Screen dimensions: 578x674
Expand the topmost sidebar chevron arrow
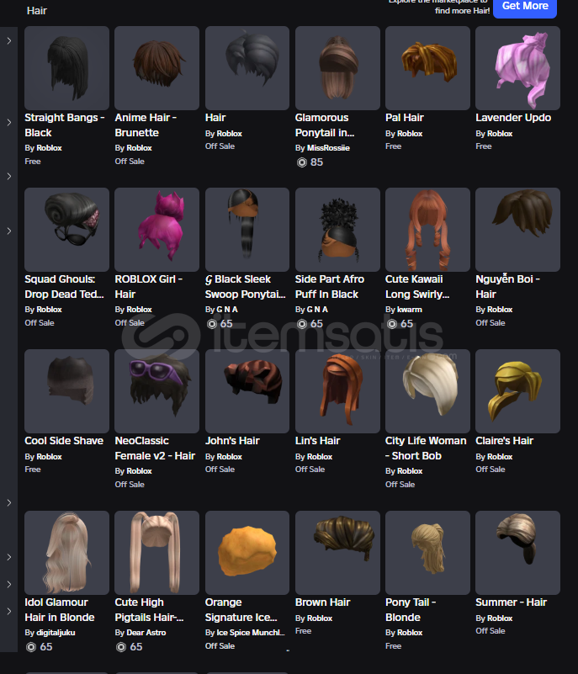click(x=9, y=41)
